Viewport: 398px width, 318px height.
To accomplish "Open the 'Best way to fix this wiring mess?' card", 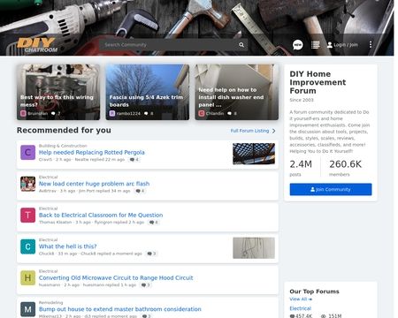I will tap(58, 92).
